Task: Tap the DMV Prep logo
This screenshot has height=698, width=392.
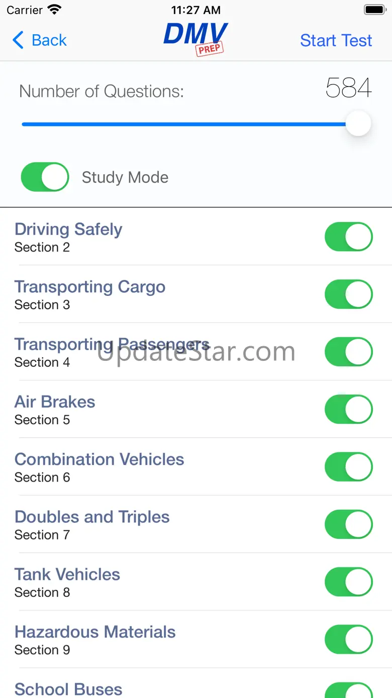Action: tap(196, 38)
